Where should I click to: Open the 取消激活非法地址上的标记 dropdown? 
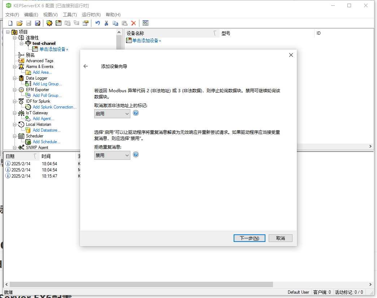pos(112,114)
